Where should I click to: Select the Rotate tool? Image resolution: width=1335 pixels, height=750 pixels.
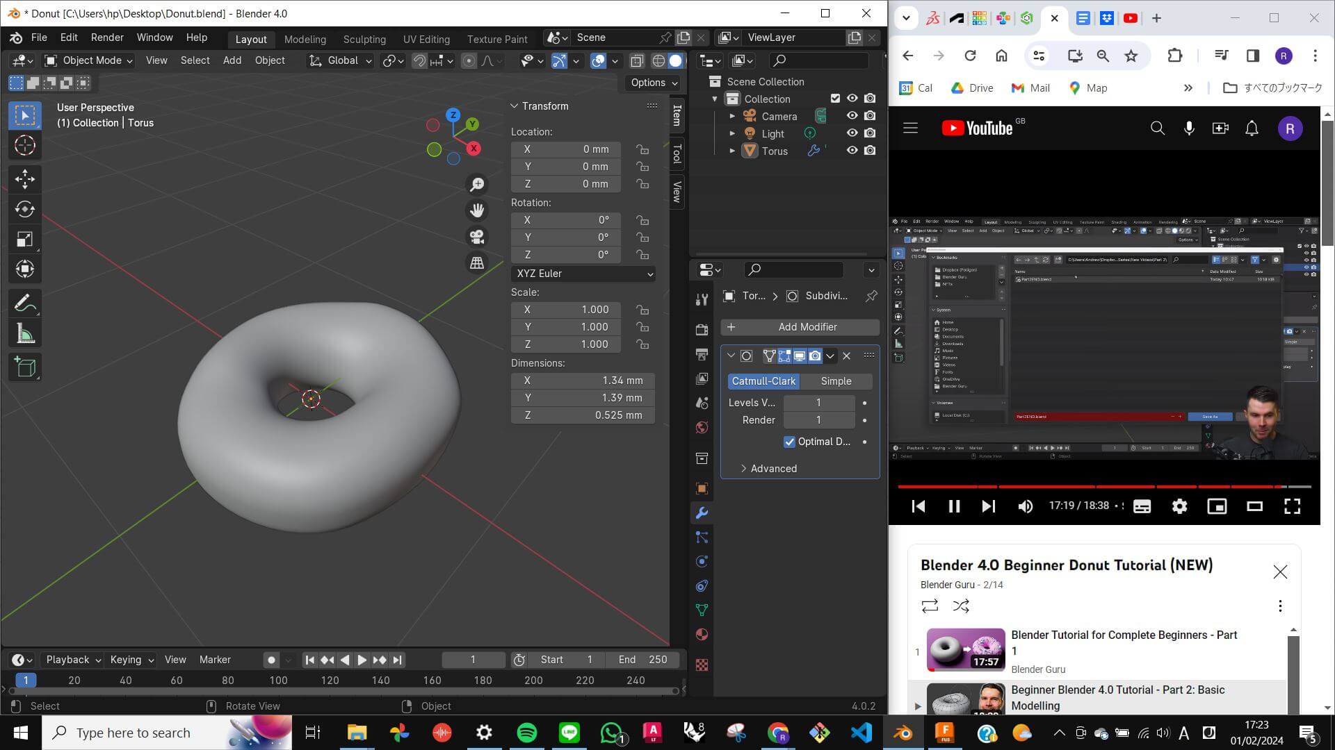pyautogui.click(x=25, y=209)
